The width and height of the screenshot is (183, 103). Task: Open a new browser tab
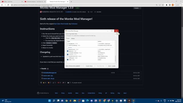71,2
